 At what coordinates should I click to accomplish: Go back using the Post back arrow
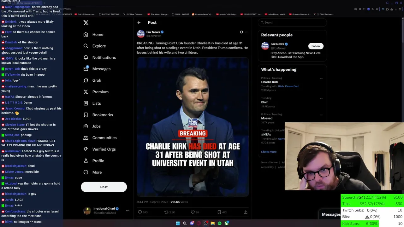139,22
